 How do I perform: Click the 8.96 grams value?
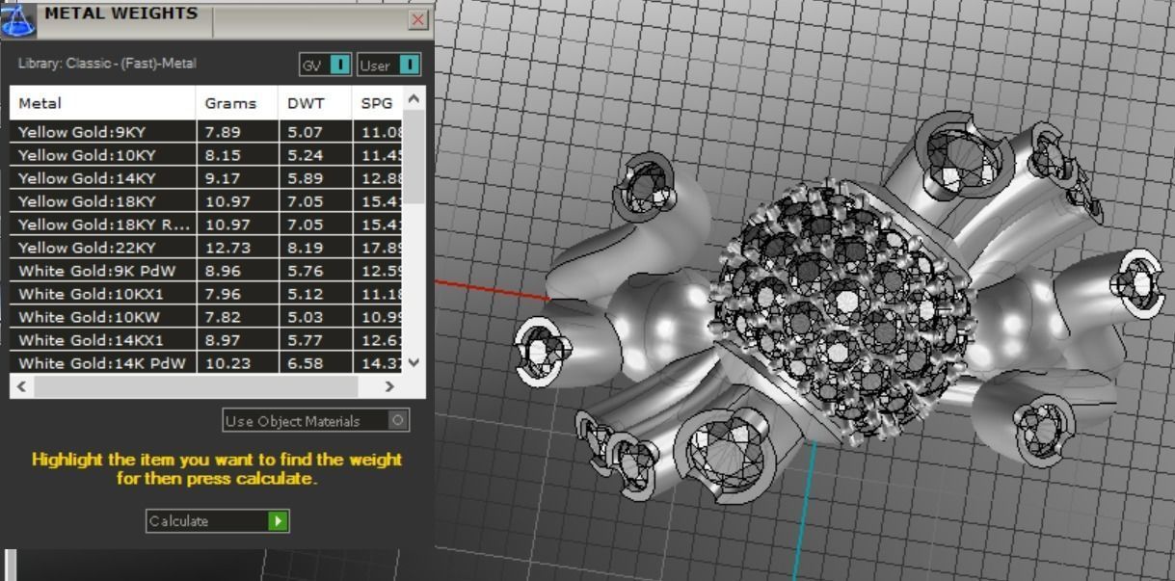(x=223, y=271)
